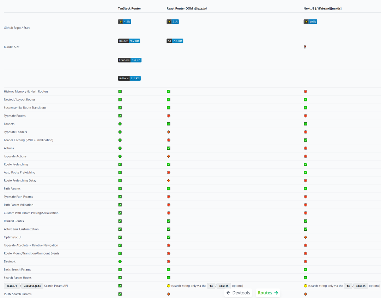Click React Router orange diamond for Typesafe Loaders
Image resolution: width=381 pixels, height=298 pixels.
(x=169, y=132)
